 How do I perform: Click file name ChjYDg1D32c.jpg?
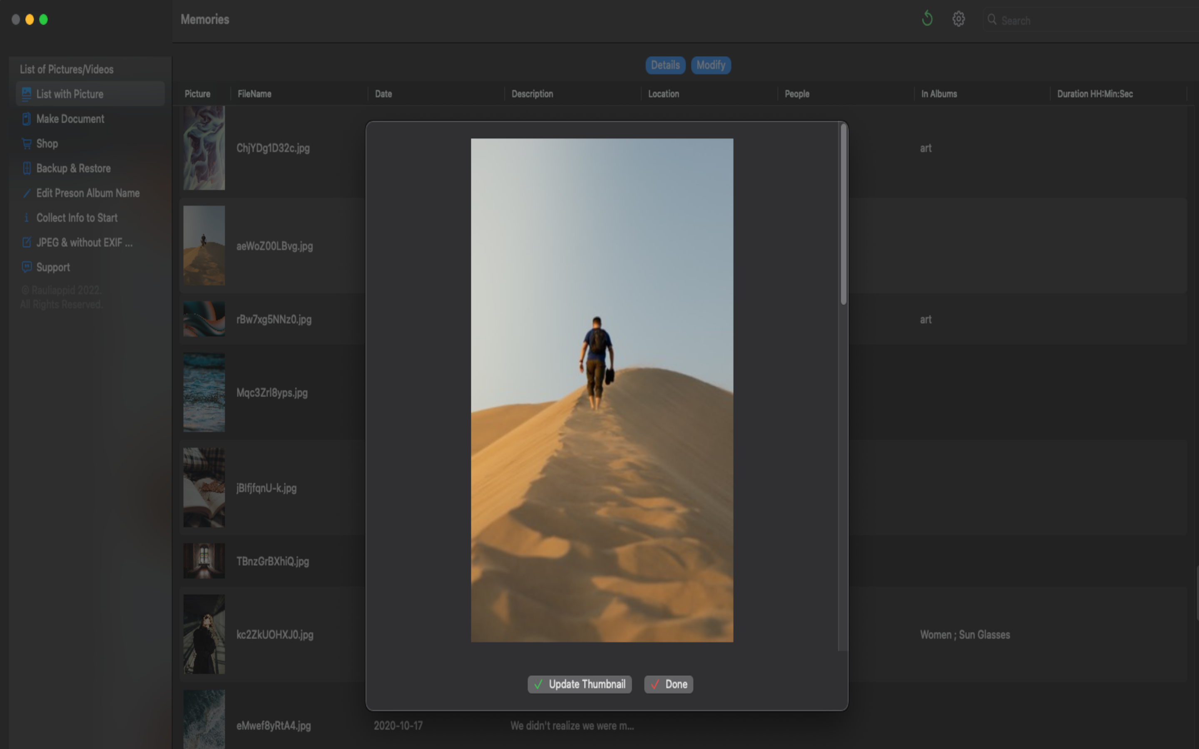click(x=273, y=148)
